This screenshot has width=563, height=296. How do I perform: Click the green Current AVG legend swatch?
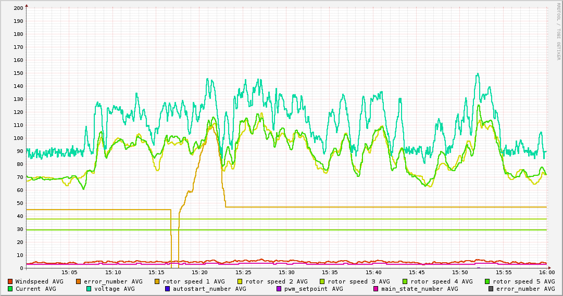[x=10, y=289]
